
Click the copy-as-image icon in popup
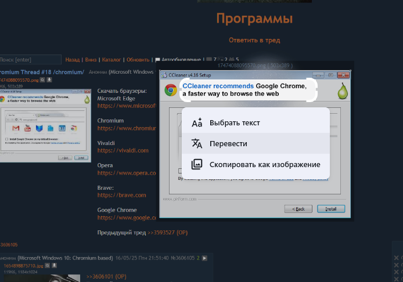pyautogui.click(x=197, y=164)
